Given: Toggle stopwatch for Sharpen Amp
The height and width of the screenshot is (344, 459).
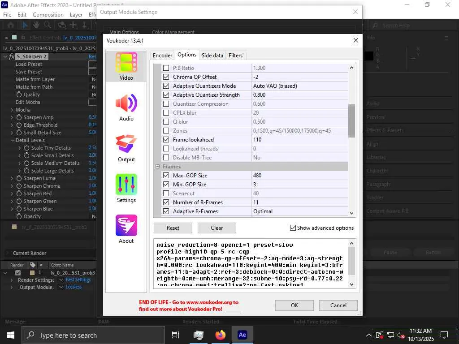Looking at the screenshot, I should [x=19, y=117].
